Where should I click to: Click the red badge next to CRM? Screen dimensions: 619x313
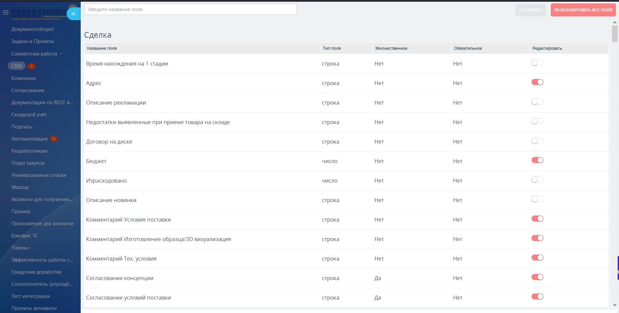(x=32, y=66)
